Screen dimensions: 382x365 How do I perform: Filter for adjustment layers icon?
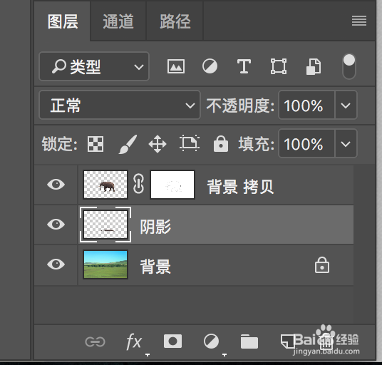(x=210, y=66)
